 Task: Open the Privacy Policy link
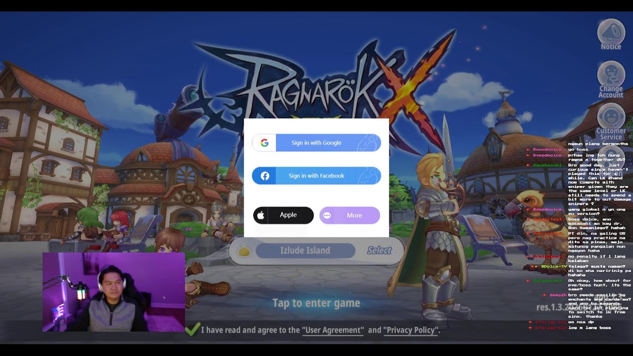(x=410, y=330)
